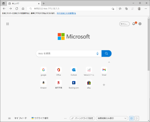Image resolution: width=150 pixels, height=122 pixels.
Task: Go forward with the forward arrow
Action: coord(10,9)
